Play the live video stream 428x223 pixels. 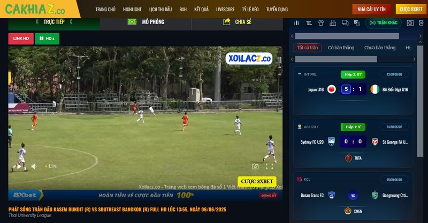[19, 166]
